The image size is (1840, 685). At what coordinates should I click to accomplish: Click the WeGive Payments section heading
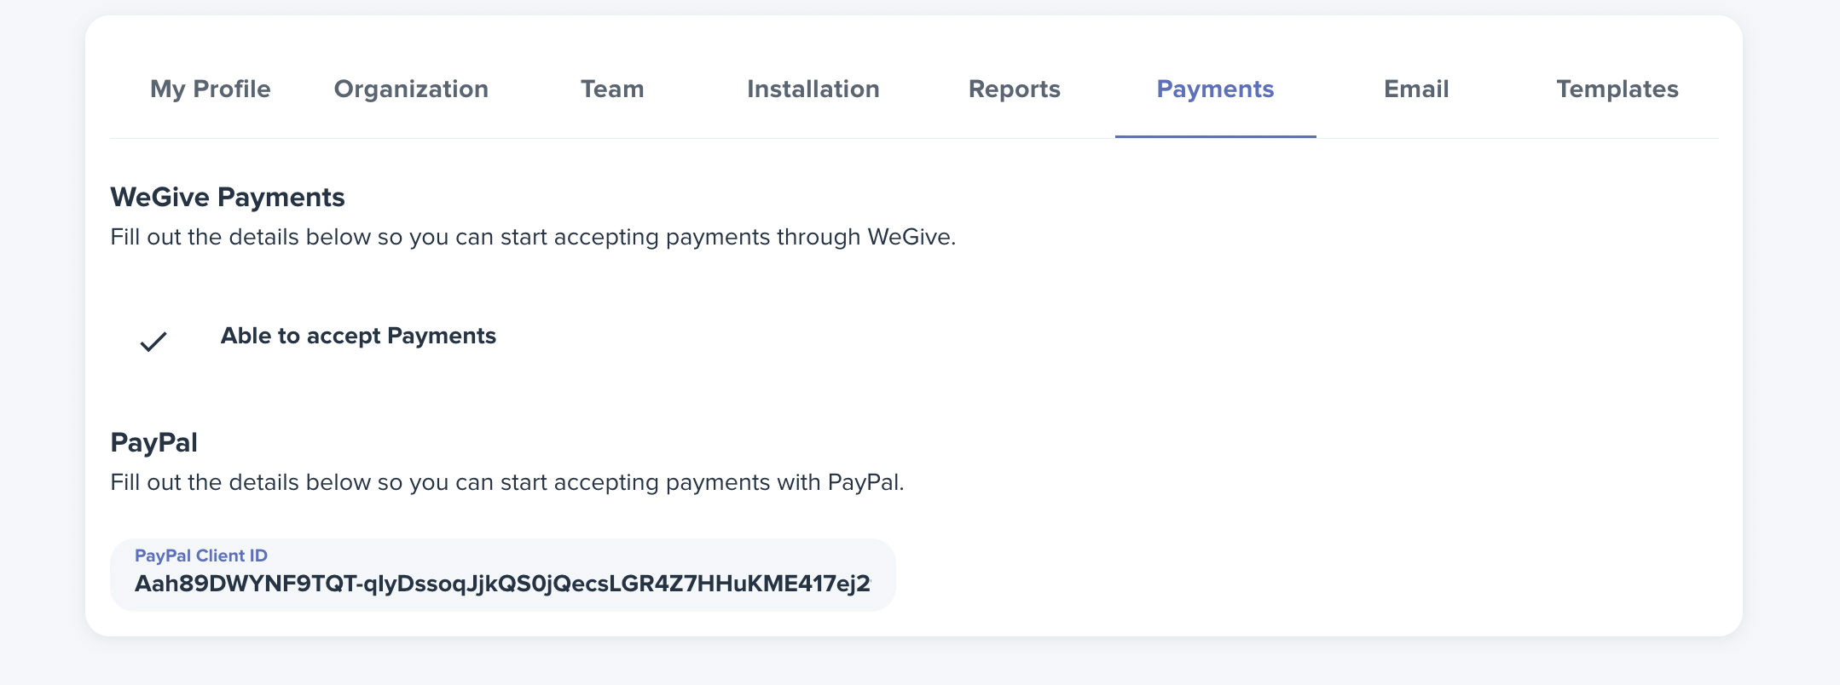click(228, 197)
